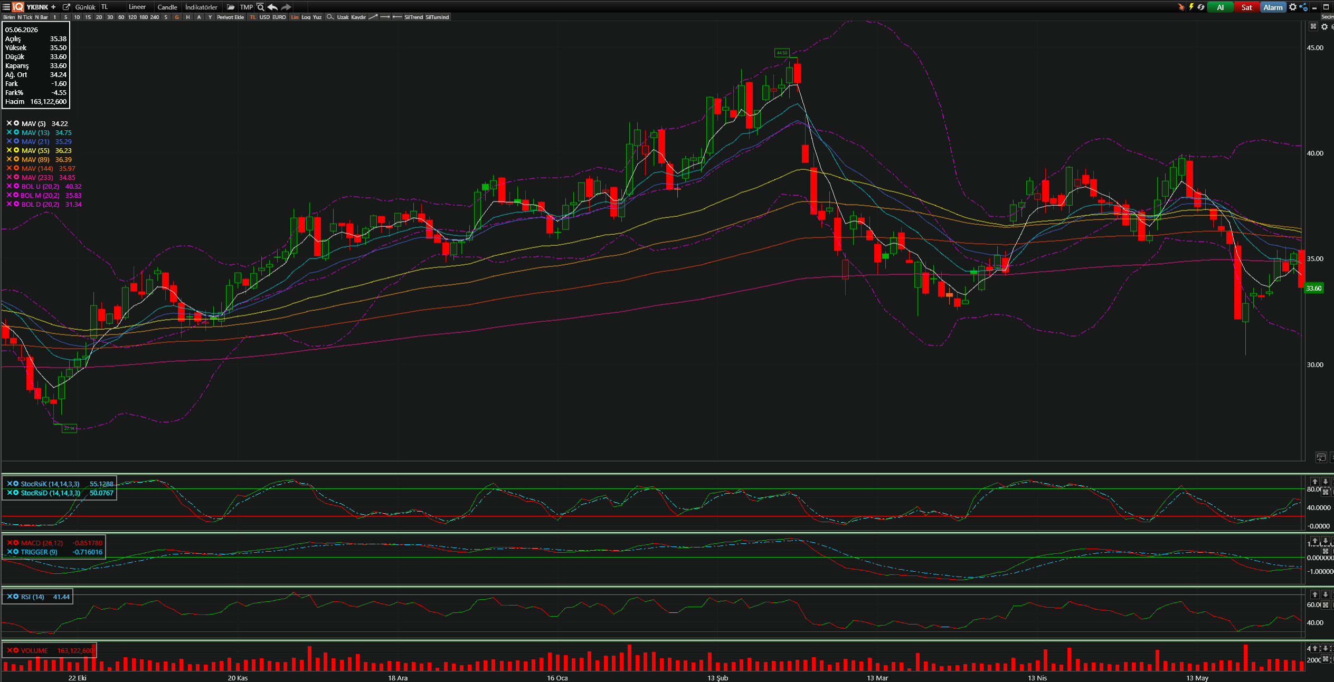This screenshot has height=682, width=1334.
Task: Select the diagonal trend line tool
Action: (373, 17)
